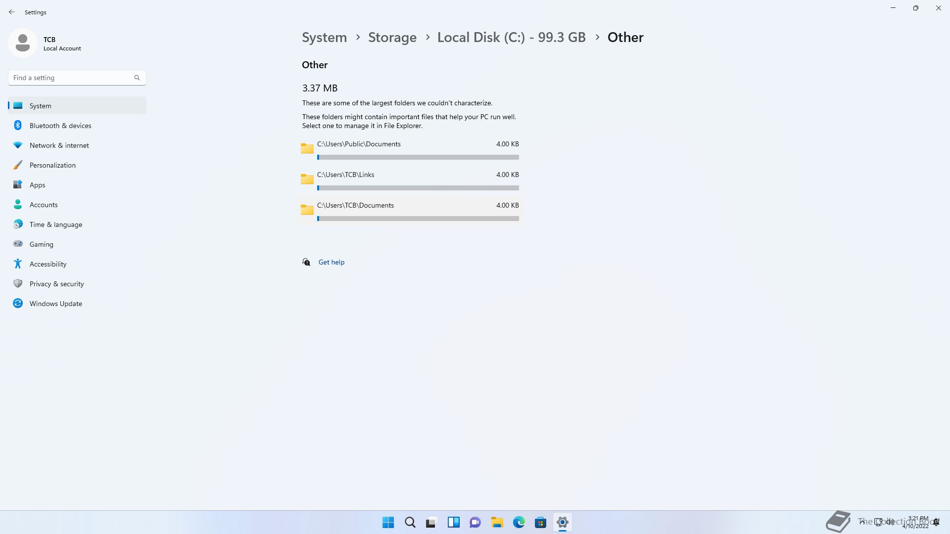Click the Get help link

[331, 262]
